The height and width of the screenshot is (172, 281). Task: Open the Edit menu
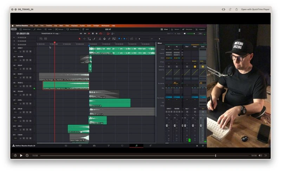(37, 26)
